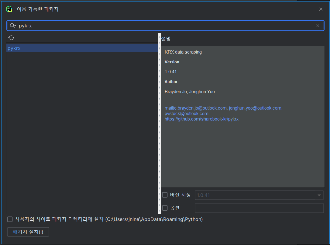Open the pystock@outlook.com email link
The image size is (330, 245).
187,114
